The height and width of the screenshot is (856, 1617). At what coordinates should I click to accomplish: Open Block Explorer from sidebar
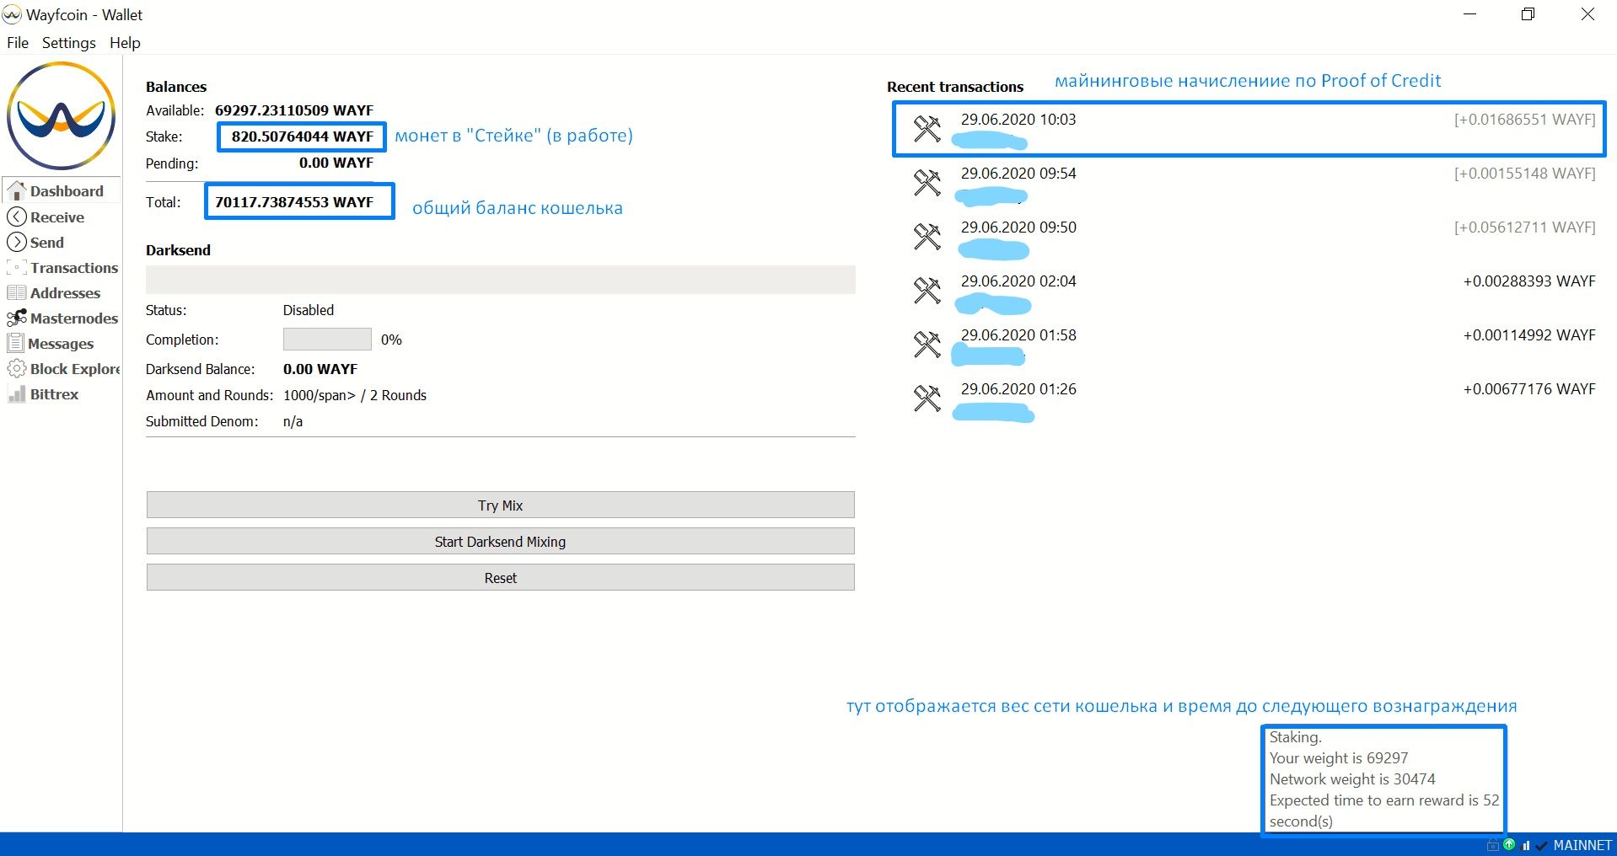(63, 369)
